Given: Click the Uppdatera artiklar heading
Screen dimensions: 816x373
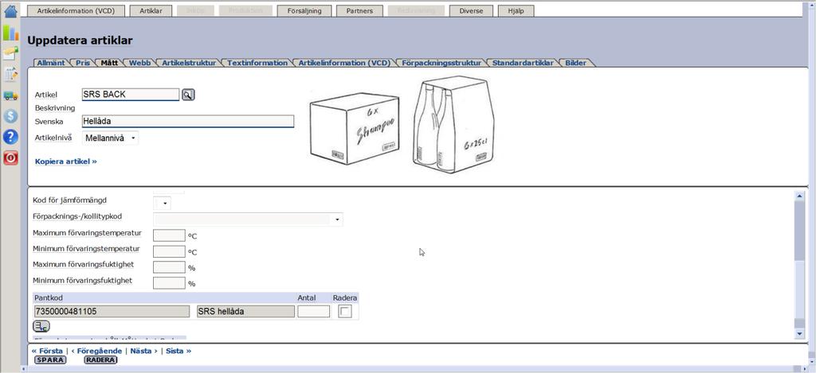Looking at the screenshot, I should pyautogui.click(x=80, y=40).
